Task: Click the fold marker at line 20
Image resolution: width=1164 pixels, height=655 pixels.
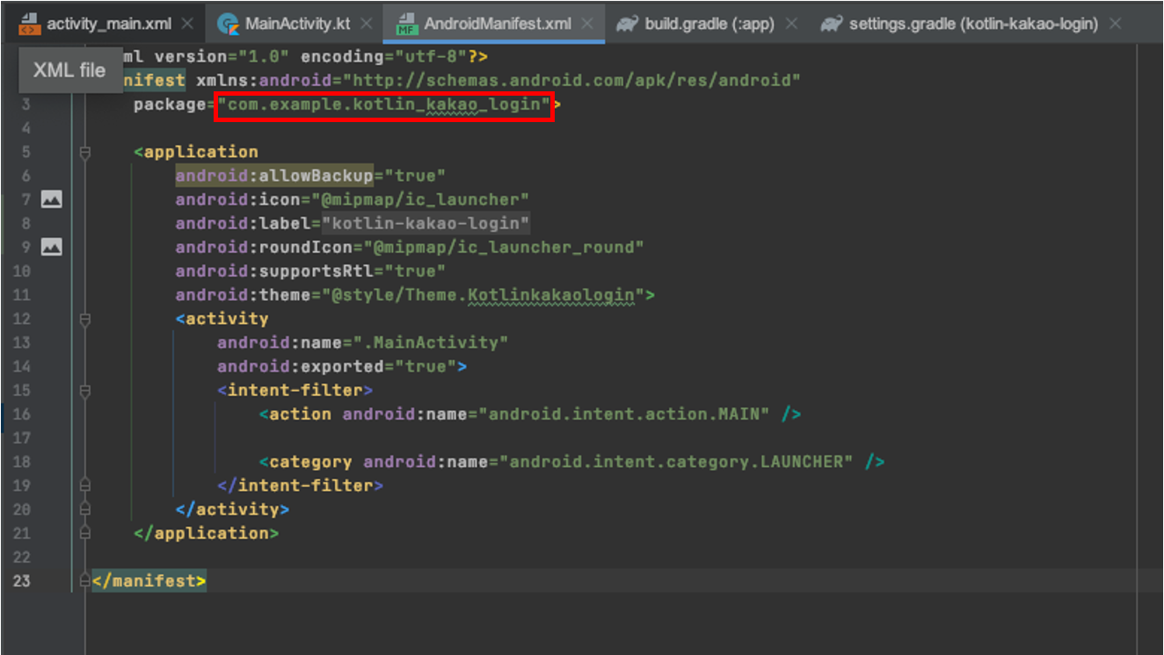Action: pos(85,508)
